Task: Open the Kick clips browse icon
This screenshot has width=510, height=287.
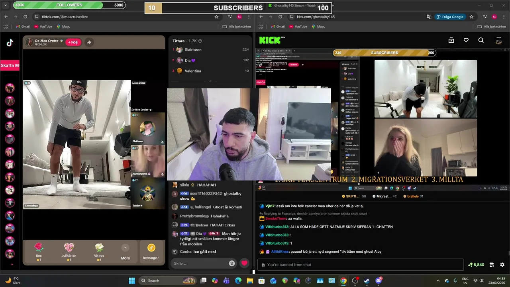Action: click(x=451, y=40)
